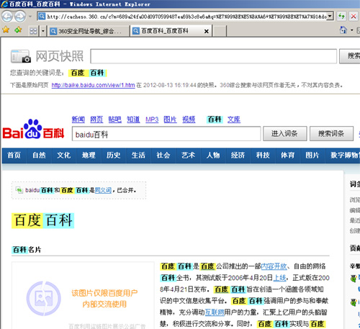Image resolution: width=360 pixels, height=329 pixels.
Task: Open the baike.baidu.com/view/1.htm original link
Action: 93,85
